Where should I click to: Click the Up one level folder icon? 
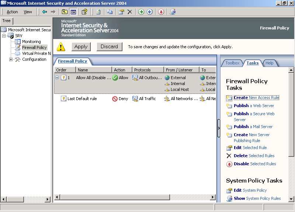65,12
